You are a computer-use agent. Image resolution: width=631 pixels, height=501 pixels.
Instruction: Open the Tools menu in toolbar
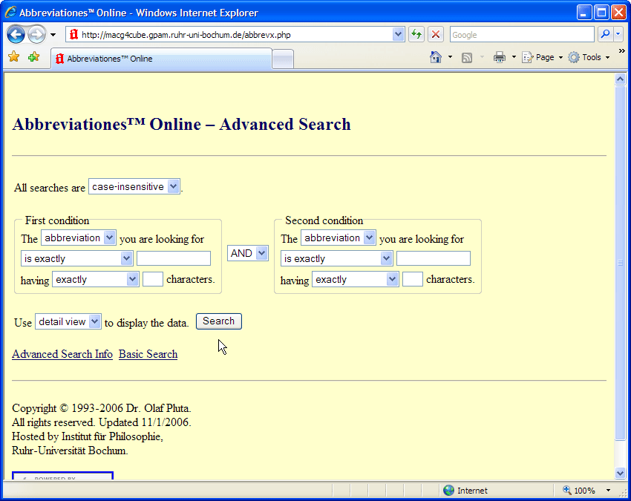coord(589,57)
